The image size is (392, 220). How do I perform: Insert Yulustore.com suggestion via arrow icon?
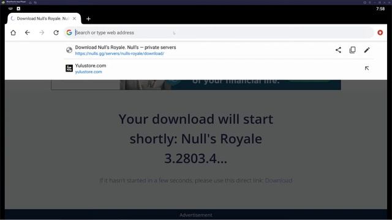coord(367,68)
